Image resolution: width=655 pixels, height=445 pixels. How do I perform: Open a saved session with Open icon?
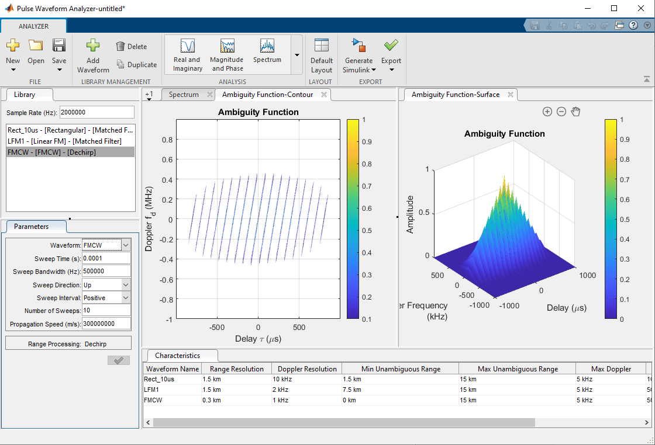[x=36, y=46]
